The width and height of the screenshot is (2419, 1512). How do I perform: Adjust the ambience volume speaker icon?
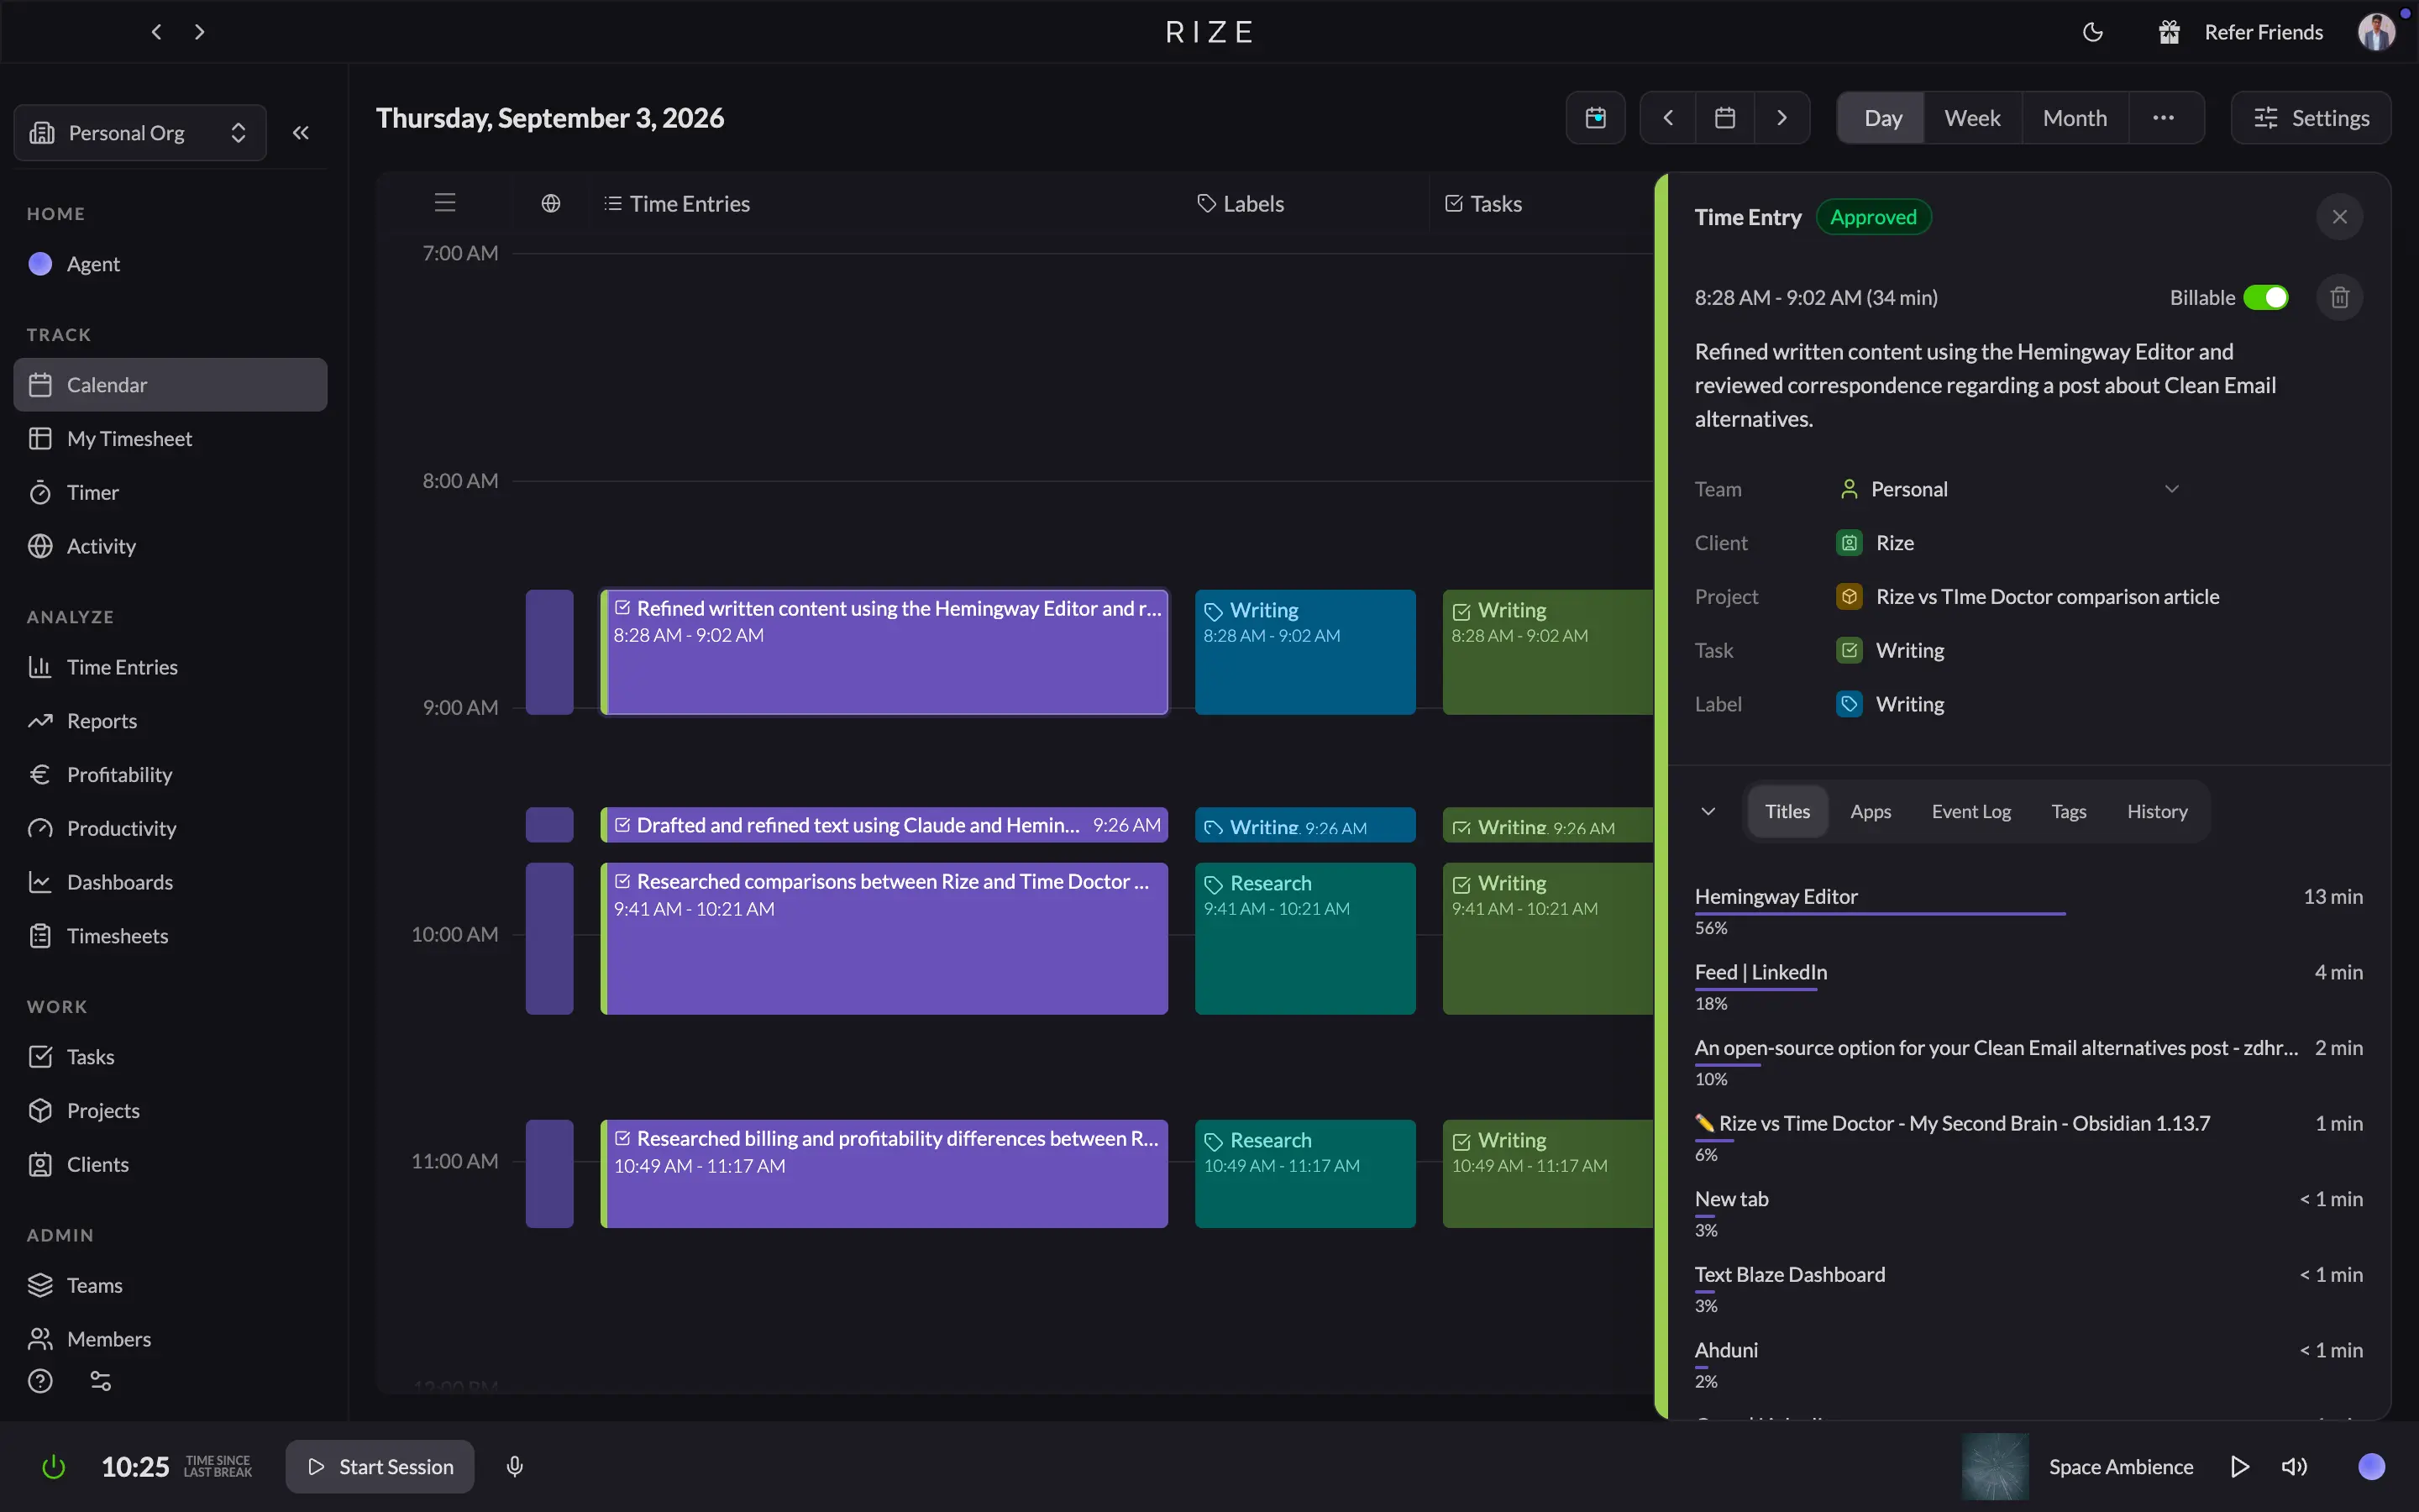pos(2294,1467)
